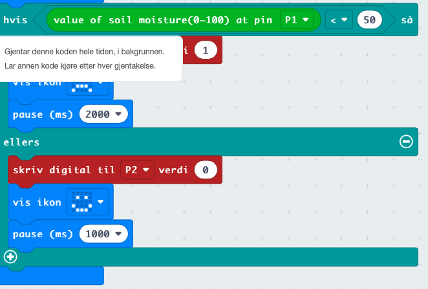The width and height of the screenshot is (428, 289).
Task: Click the plus icon to add else-if
Action: point(10,256)
